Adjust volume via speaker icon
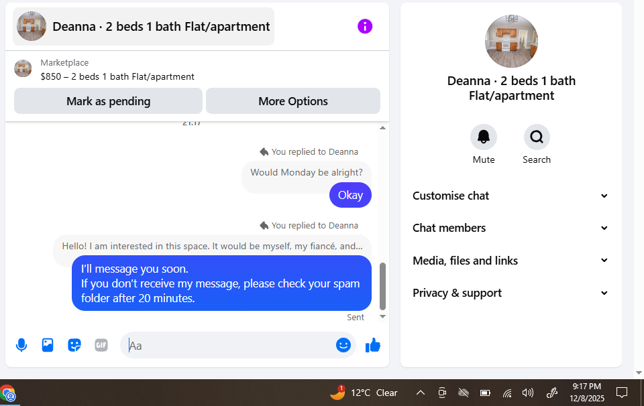The image size is (644, 406). coord(528,393)
